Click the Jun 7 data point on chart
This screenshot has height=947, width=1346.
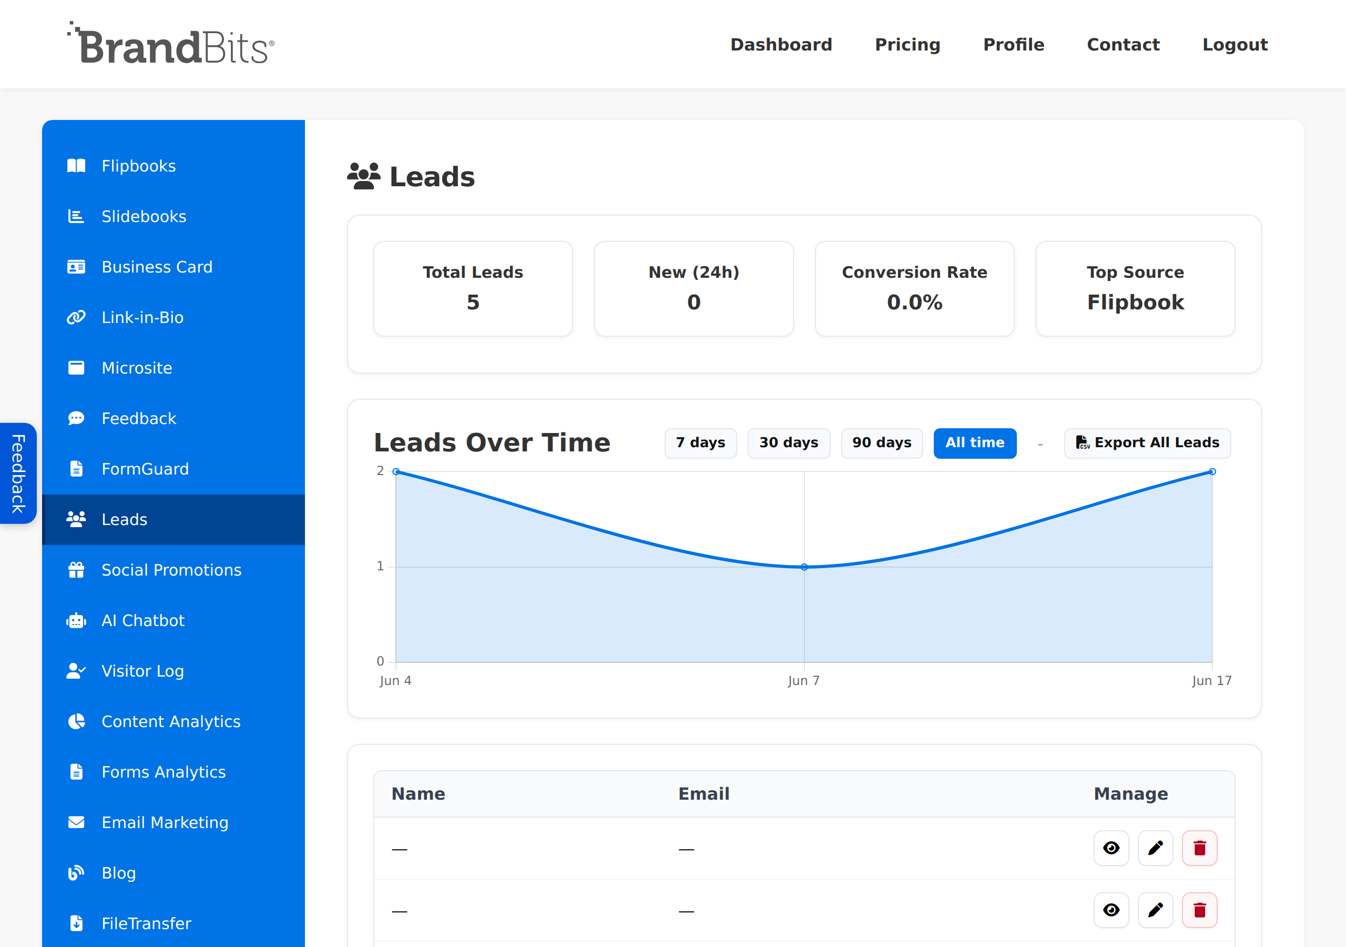[x=804, y=567]
